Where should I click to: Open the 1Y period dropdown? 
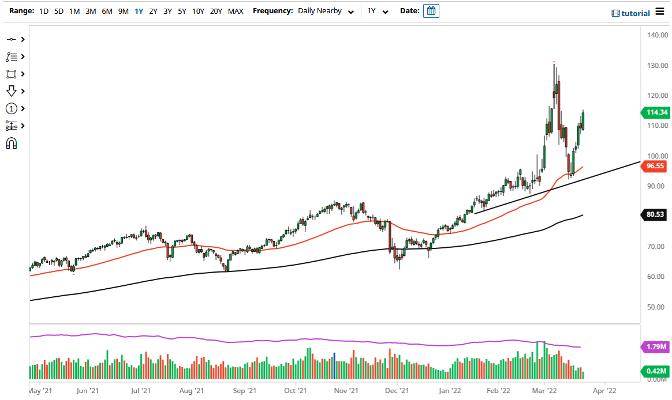[x=379, y=10]
